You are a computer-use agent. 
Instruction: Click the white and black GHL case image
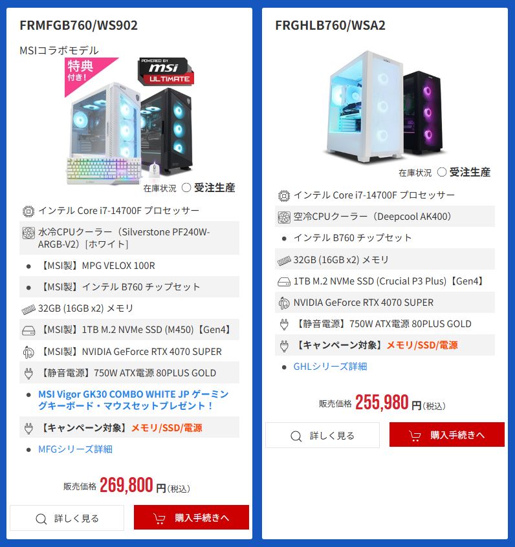click(x=385, y=107)
